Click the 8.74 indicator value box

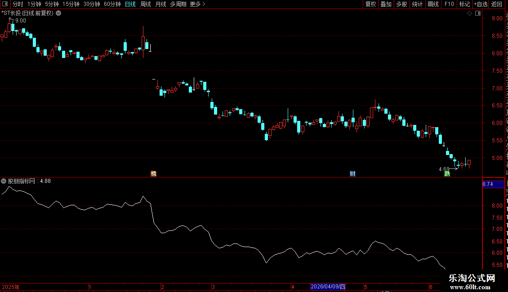[x=493, y=184]
